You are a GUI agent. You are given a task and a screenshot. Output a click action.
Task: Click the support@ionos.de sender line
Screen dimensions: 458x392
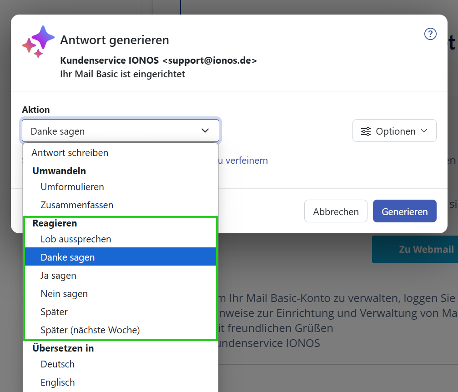pos(158,60)
